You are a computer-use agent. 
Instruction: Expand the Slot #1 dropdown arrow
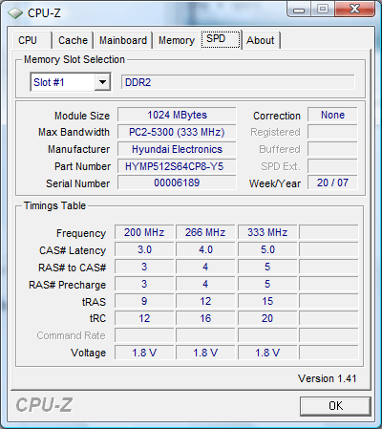[102, 82]
